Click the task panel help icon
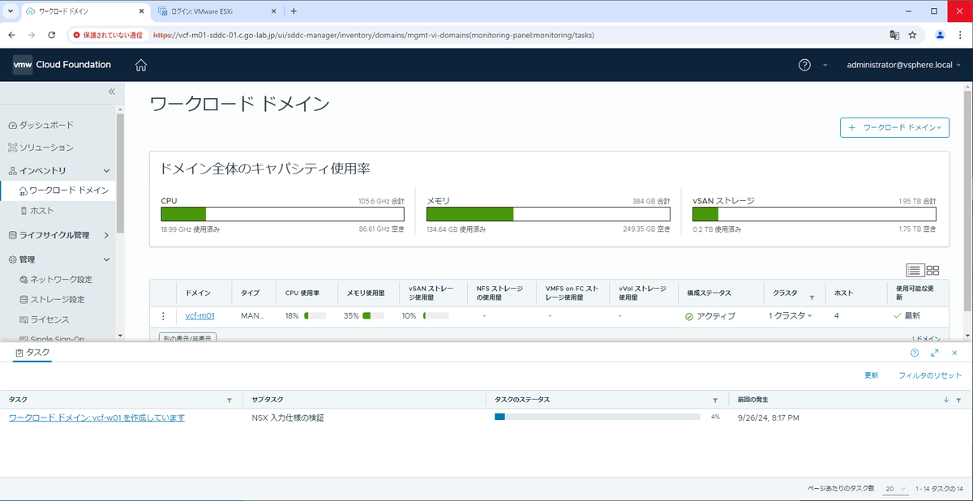 [x=915, y=353]
